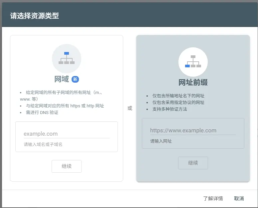Click the 取消 button
The height and width of the screenshot is (208, 258).
coord(239,198)
